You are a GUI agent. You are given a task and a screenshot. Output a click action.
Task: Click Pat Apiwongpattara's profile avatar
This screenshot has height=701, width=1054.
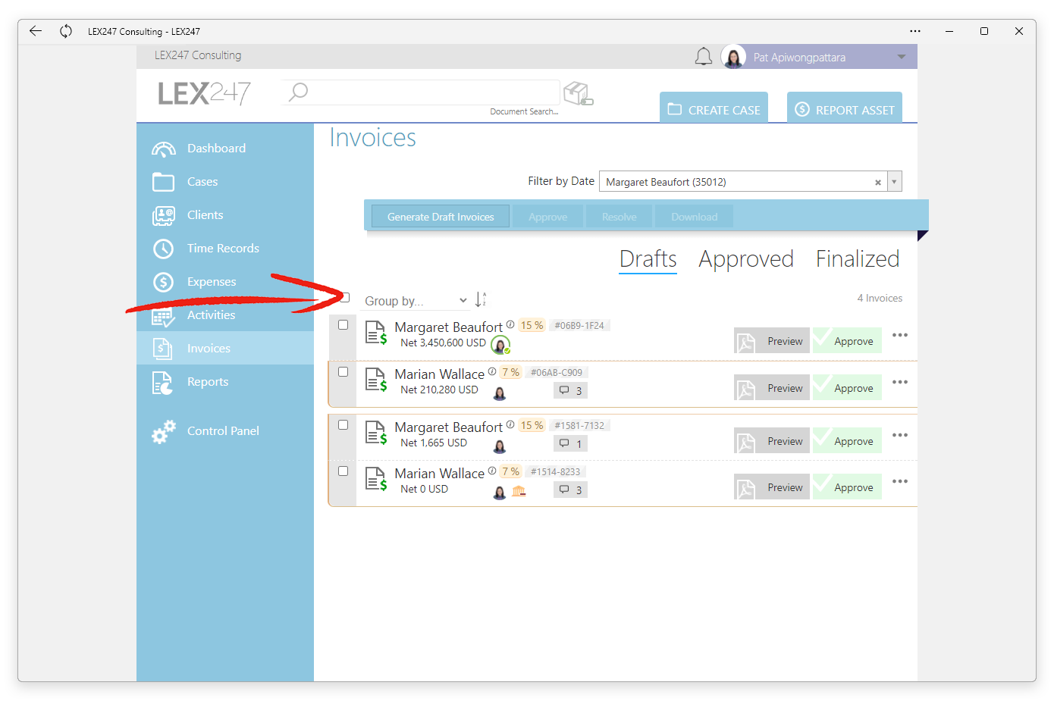[733, 57]
